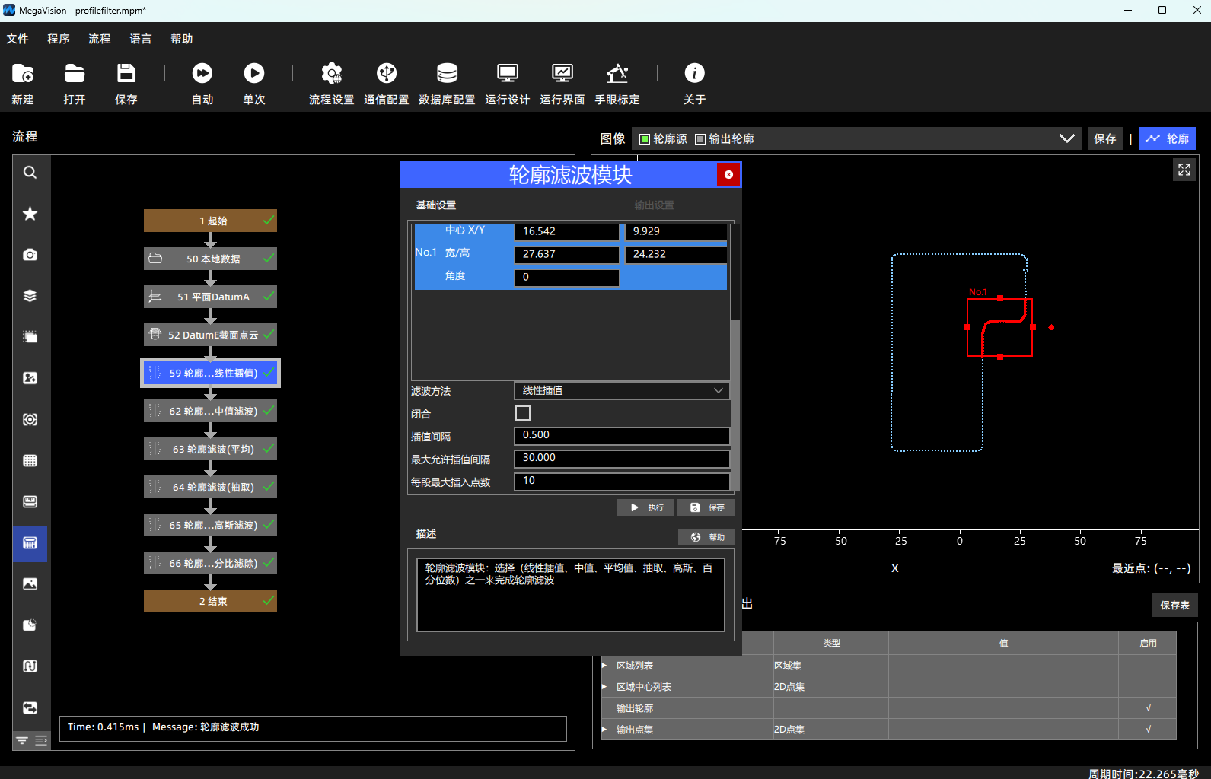Click the 最大允许插值间隔 input field
The width and height of the screenshot is (1211, 779).
click(x=622, y=459)
